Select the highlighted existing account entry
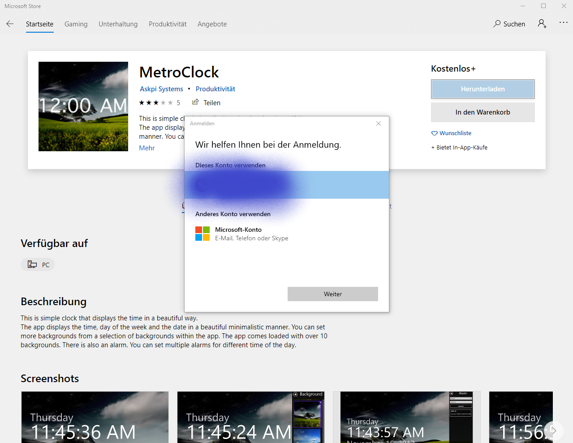This screenshot has height=443, width=573. coord(287,185)
